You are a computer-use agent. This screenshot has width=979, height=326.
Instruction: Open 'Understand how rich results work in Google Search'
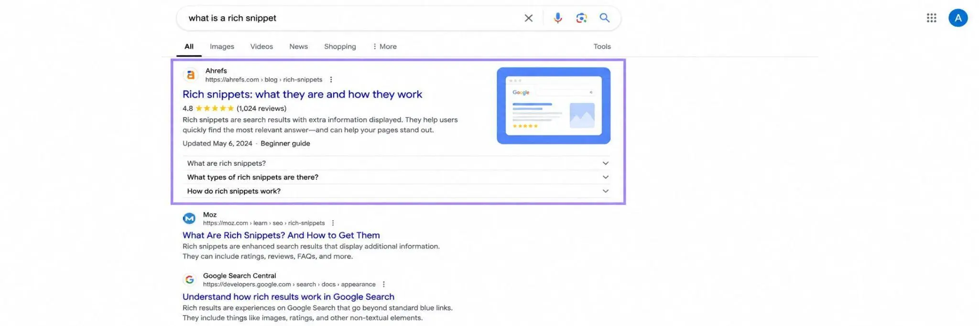tap(288, 296)
